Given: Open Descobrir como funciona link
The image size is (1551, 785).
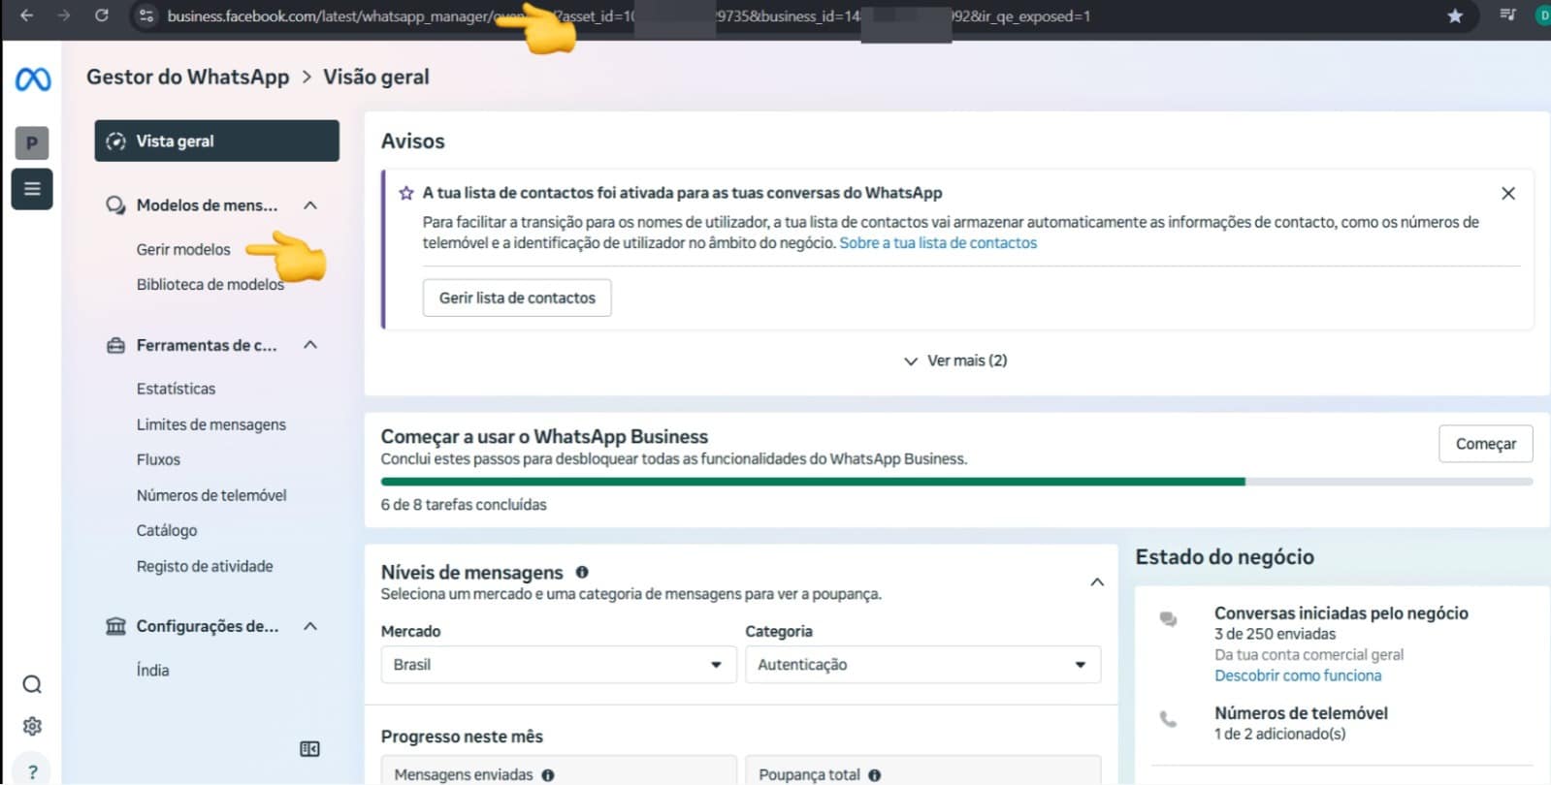Looking at the screenshot, I should 1298,675.
